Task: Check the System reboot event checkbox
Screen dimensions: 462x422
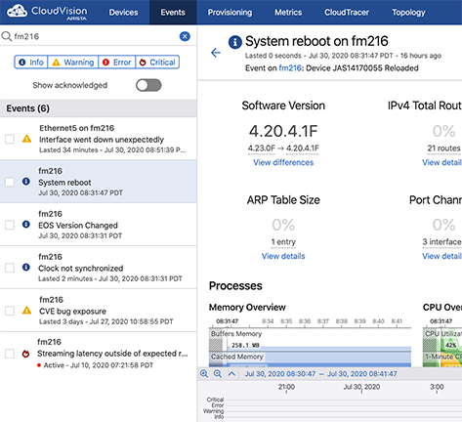Action: [10, 182]
